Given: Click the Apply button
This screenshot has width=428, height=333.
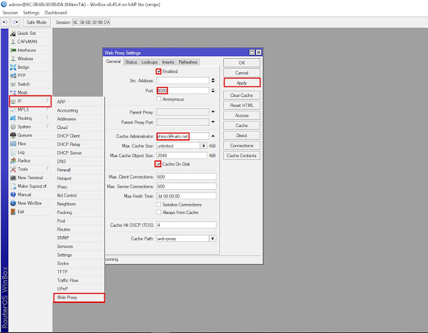Looking at the screenshot, I should (242, 83).
